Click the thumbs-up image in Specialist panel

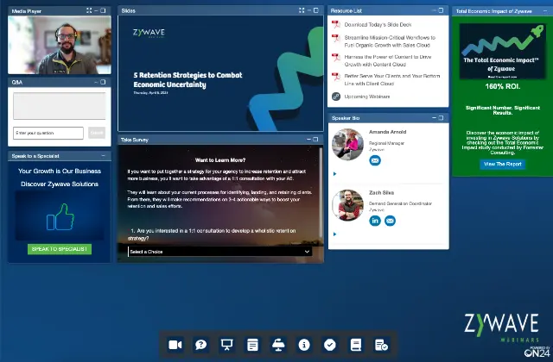coord(60,216)
